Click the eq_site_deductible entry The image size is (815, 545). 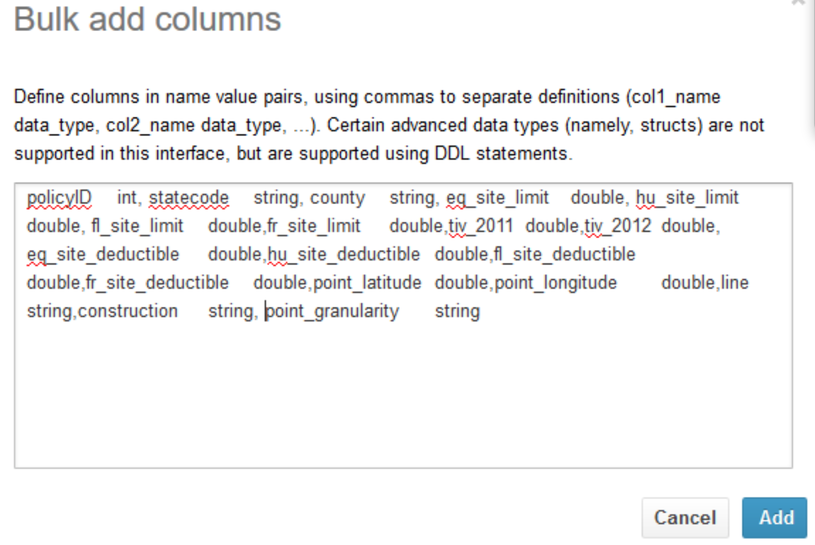[103, 255]
